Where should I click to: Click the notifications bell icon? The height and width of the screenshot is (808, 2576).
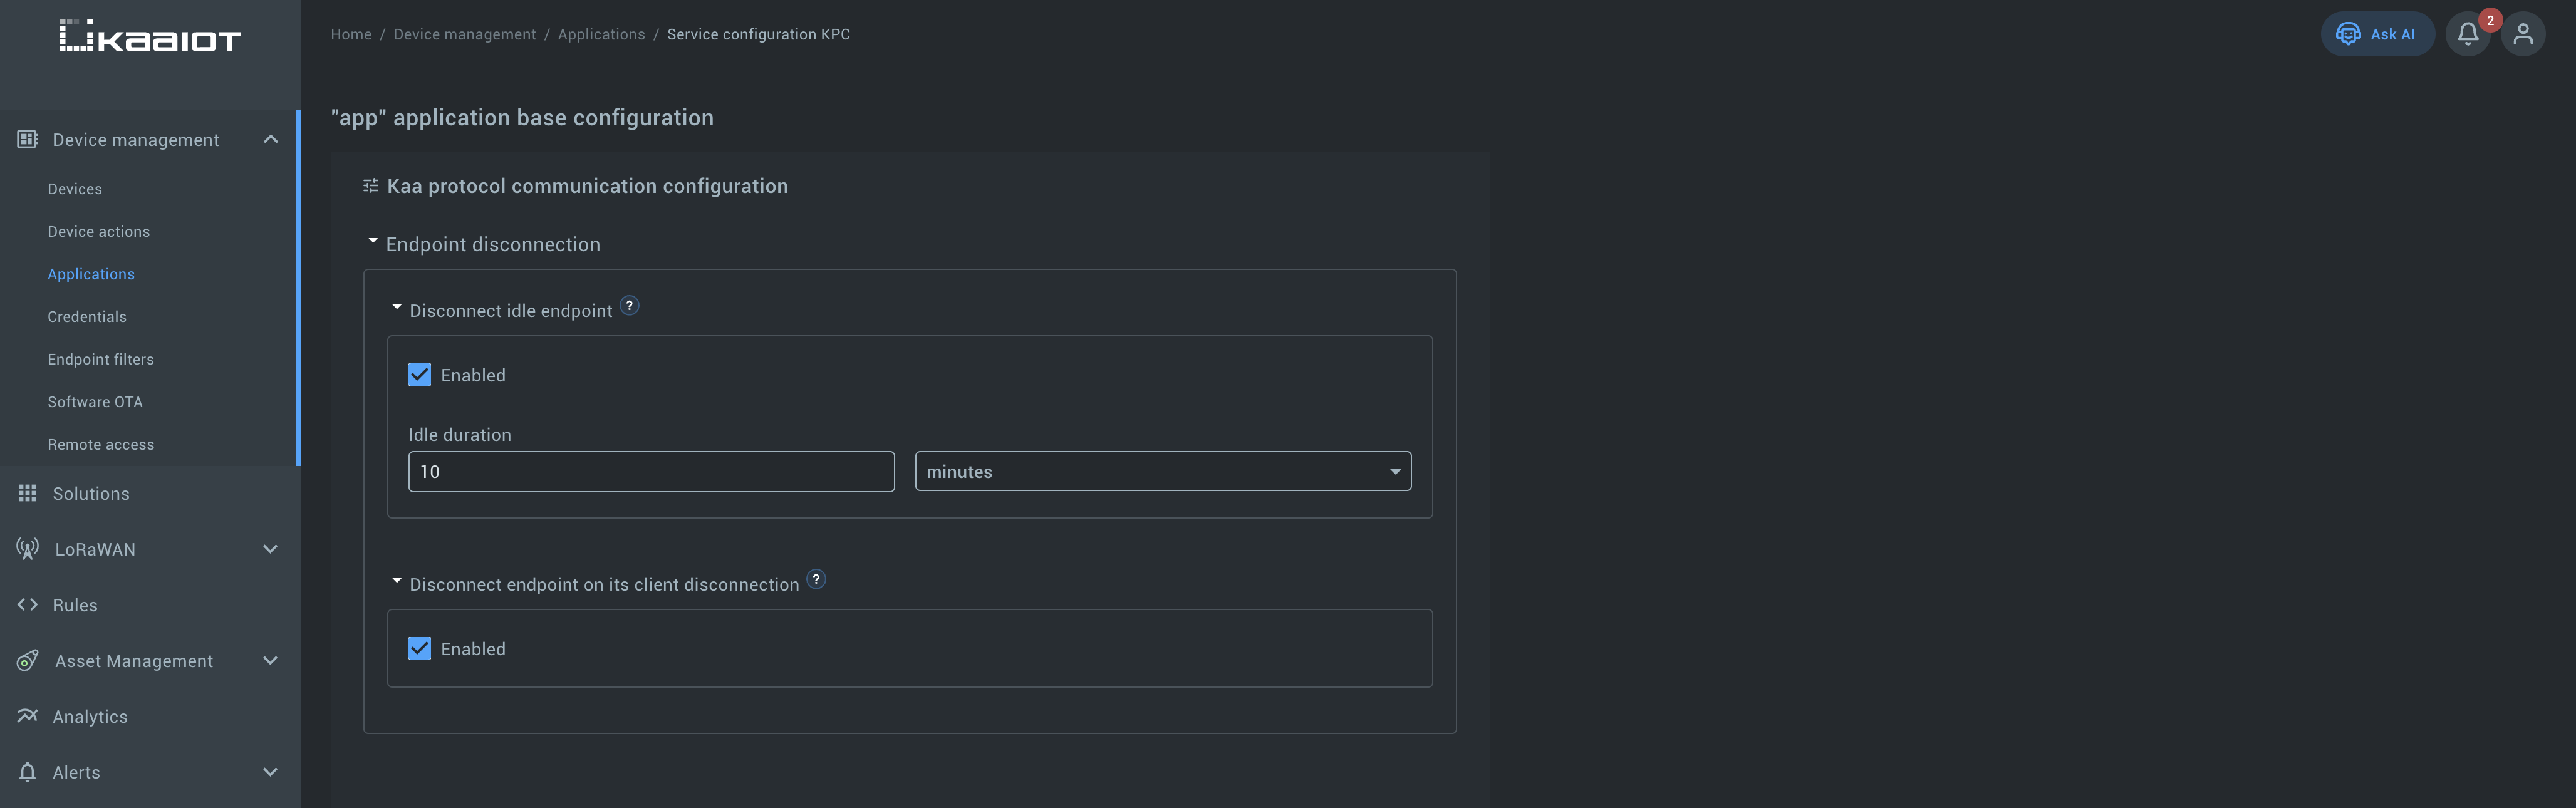point(2467,34)
